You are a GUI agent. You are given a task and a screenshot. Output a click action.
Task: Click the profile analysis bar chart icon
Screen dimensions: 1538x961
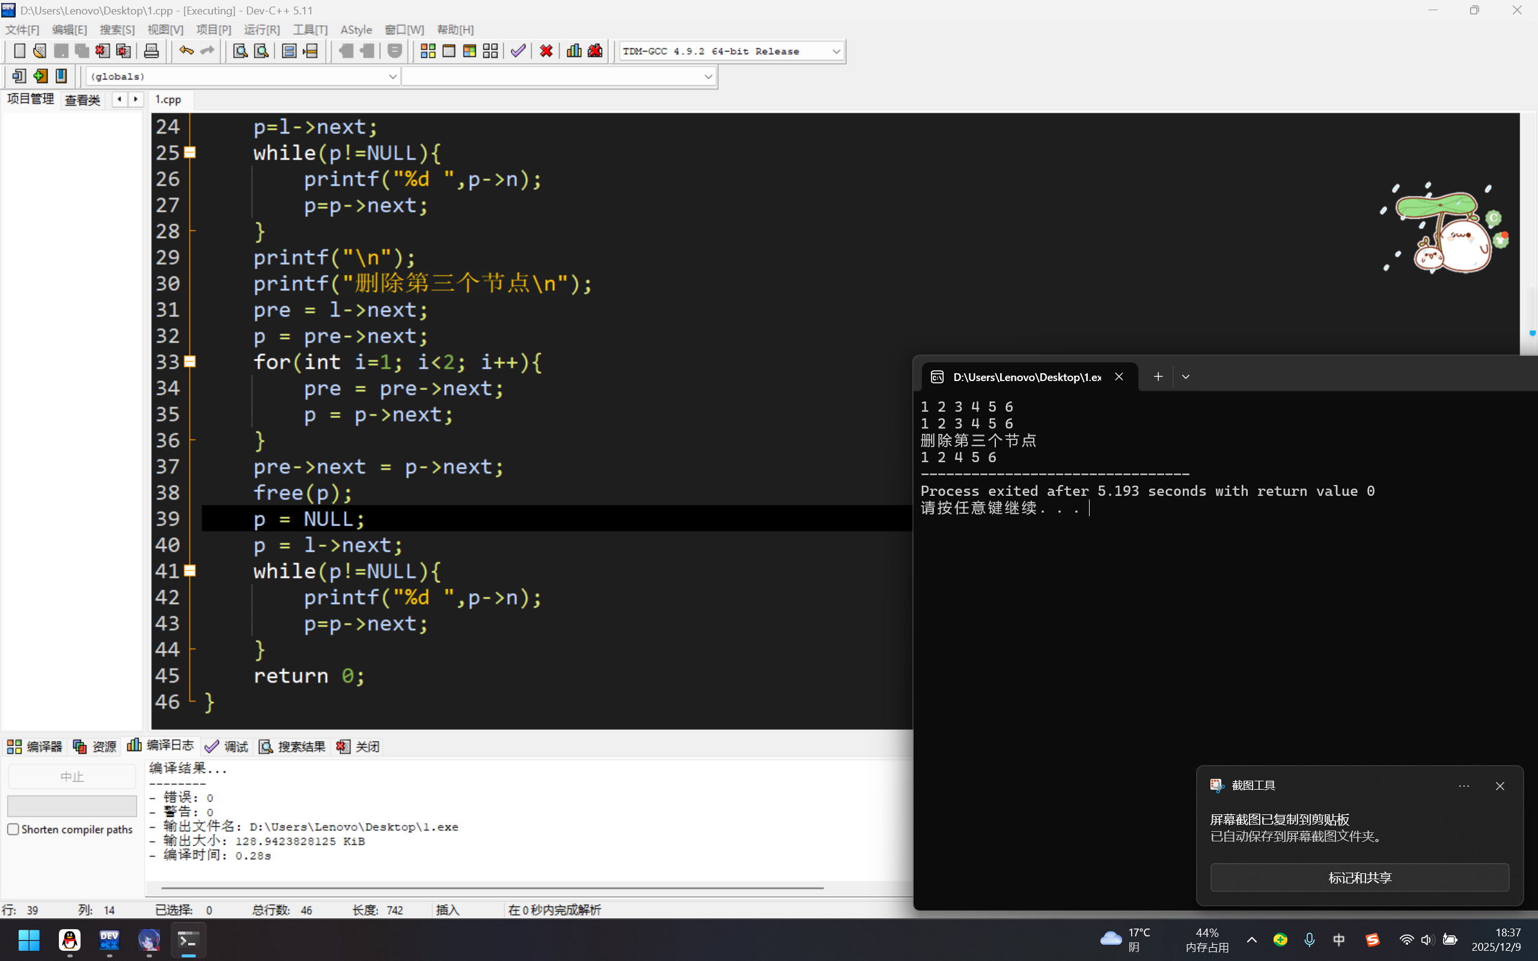[574, 51]
